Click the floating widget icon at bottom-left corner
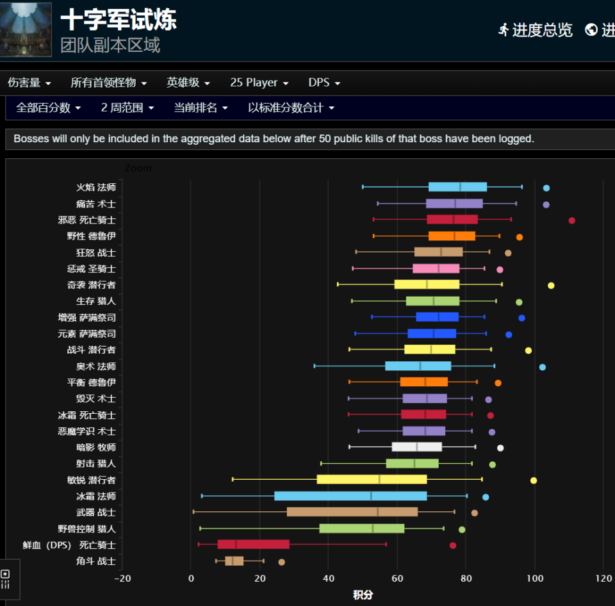 [6, 579]
